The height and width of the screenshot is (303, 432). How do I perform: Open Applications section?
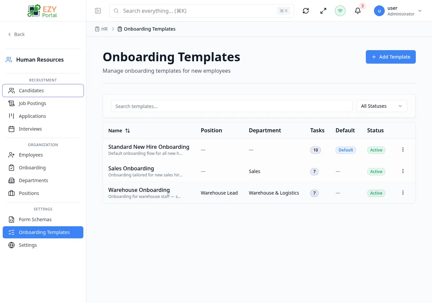click(43, 116)
